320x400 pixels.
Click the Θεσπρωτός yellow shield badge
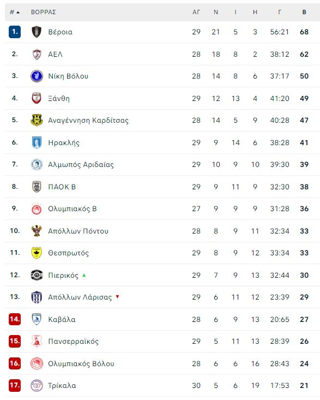pos(37,253)
